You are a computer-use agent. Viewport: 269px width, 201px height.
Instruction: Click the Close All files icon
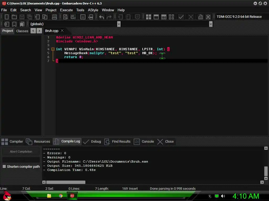coord(45,17)
